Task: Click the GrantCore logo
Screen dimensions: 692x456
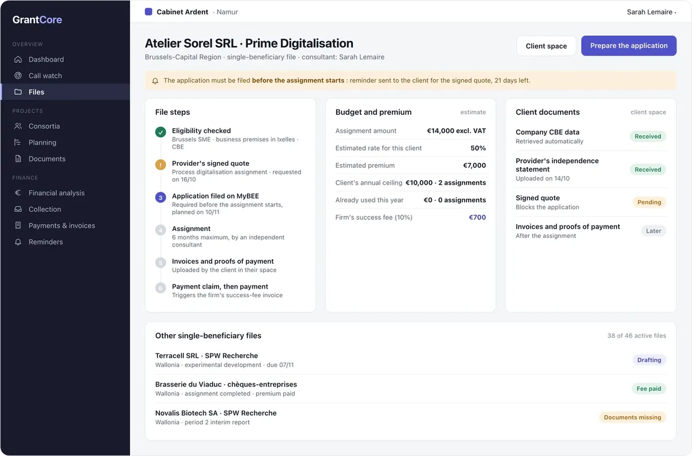Action: [x=37, y=20]
